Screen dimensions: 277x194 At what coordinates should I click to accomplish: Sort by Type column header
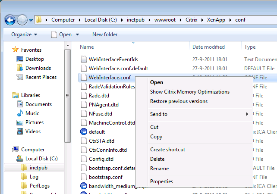pyautogui.click(x=250, y=47)
